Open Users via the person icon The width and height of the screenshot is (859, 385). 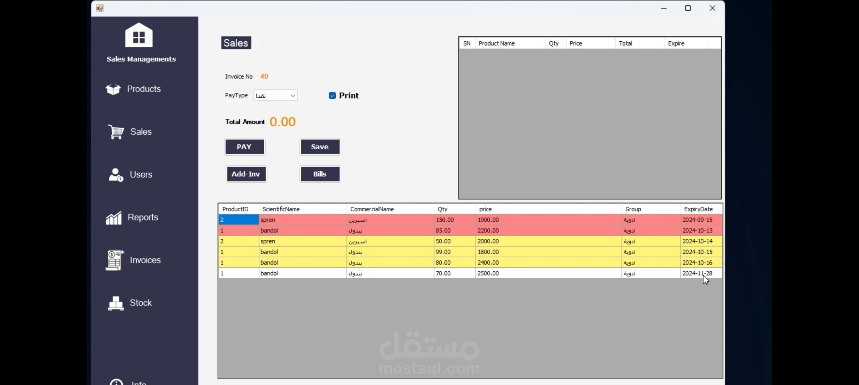pyautogui.click(x=116, y=175)
